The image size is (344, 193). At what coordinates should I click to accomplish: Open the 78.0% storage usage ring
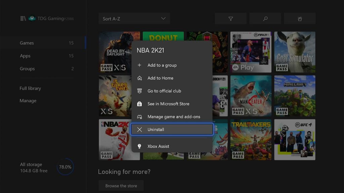pos(65,167)
